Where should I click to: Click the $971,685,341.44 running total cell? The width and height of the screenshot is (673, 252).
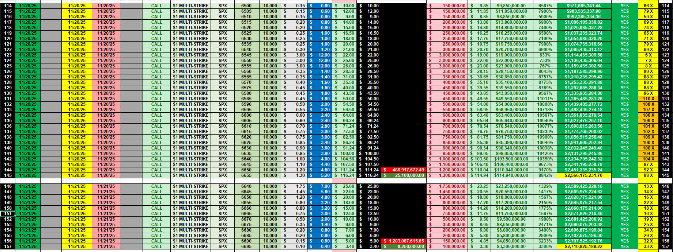click(584, 6)
